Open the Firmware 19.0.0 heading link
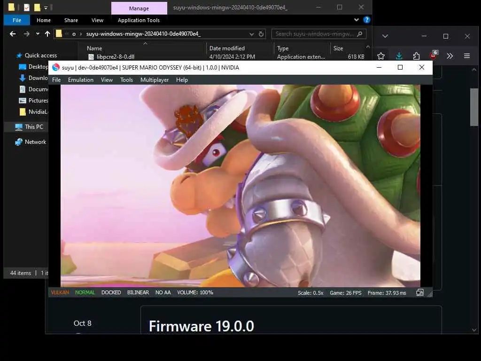Viewport: 481px width, 361px height. click(x=201, y=326)
